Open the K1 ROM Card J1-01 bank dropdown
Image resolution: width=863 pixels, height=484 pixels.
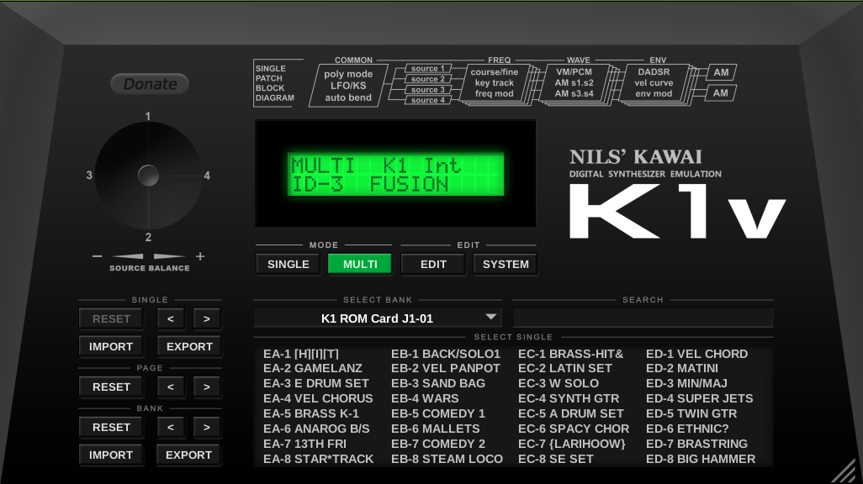[x=378, y=318]
